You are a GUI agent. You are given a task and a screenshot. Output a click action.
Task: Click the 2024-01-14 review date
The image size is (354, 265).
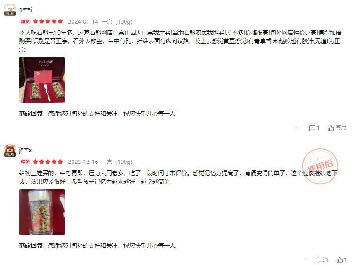pos(83,22)
